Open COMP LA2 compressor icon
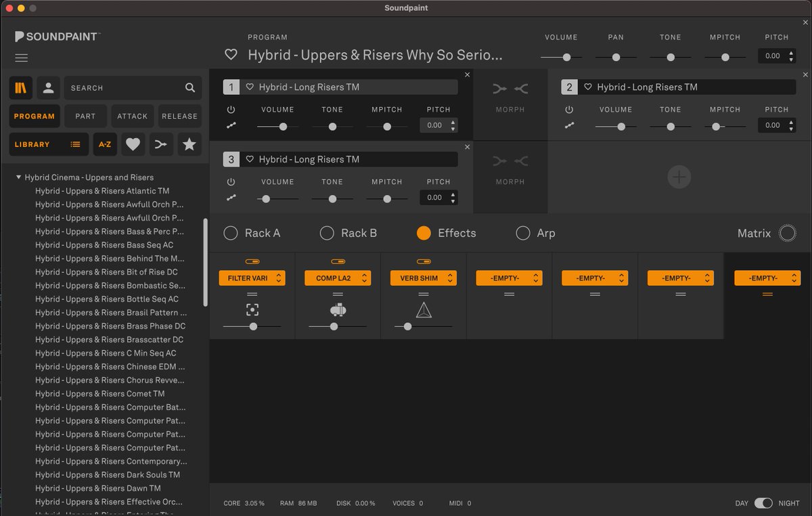The image size is (812, 516). [x=338, y=309]
